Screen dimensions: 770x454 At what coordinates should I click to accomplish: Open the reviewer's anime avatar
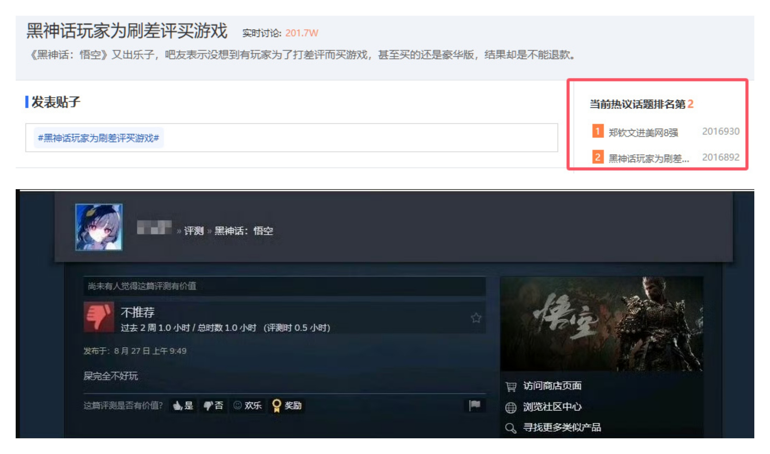99,227
